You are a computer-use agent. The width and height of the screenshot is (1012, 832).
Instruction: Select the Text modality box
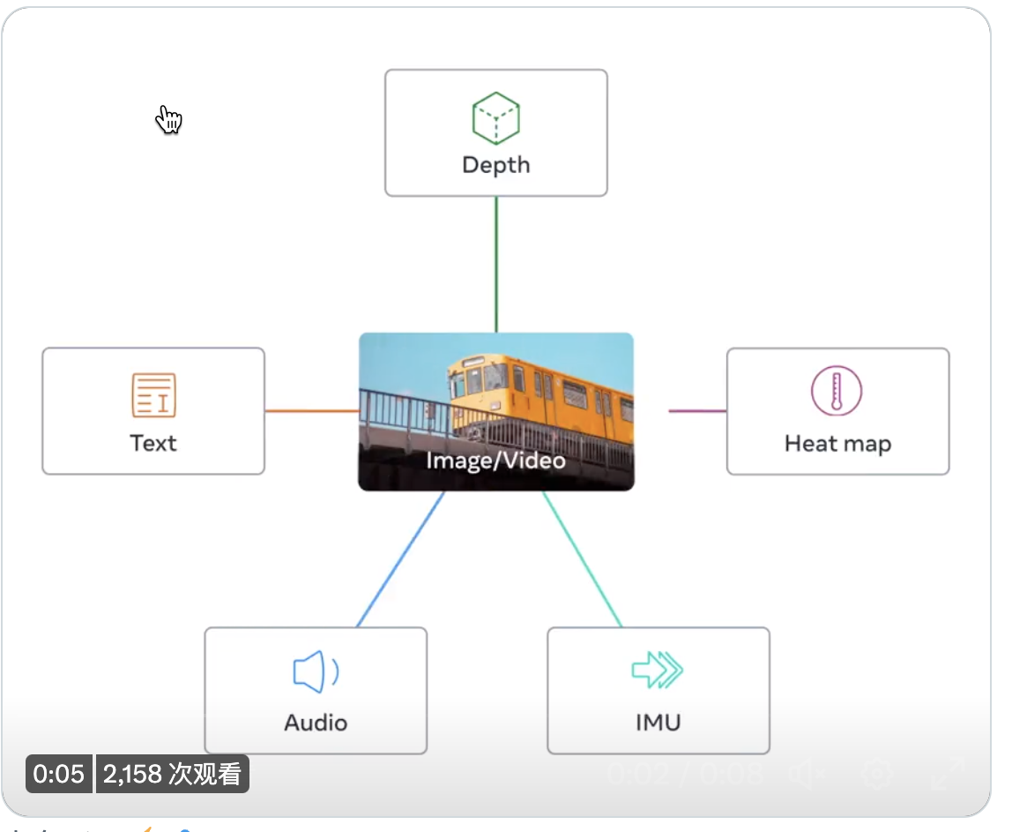click(153, 411)
